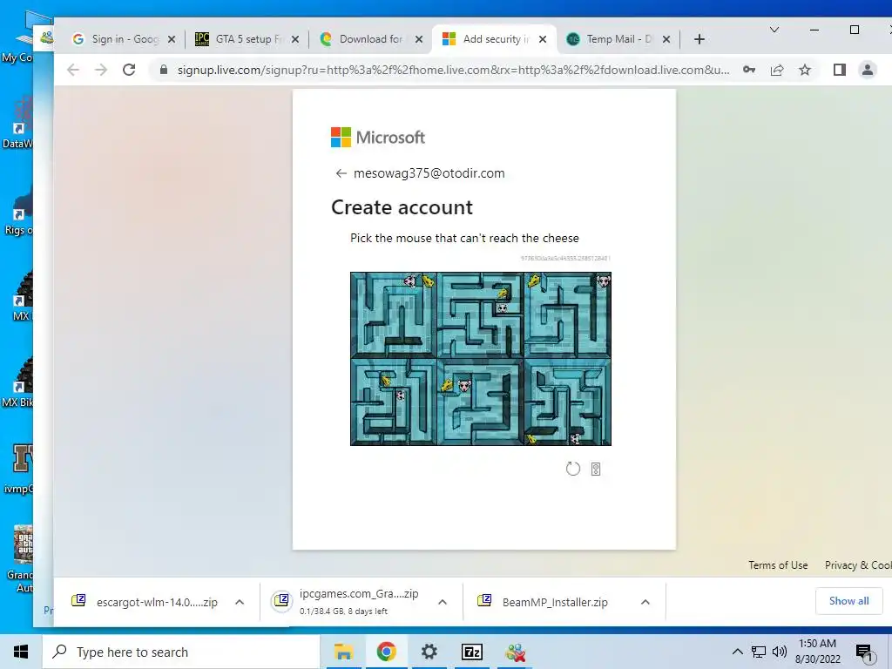This screenshot has height=669, width=892.
Task: Click the mesowag375@otodir.com email text
Action: (429, 173)
